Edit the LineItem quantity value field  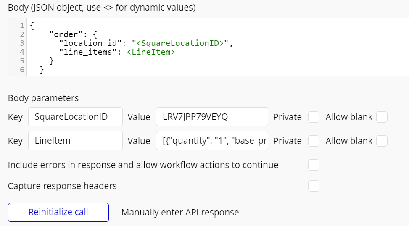click(212, 141)
